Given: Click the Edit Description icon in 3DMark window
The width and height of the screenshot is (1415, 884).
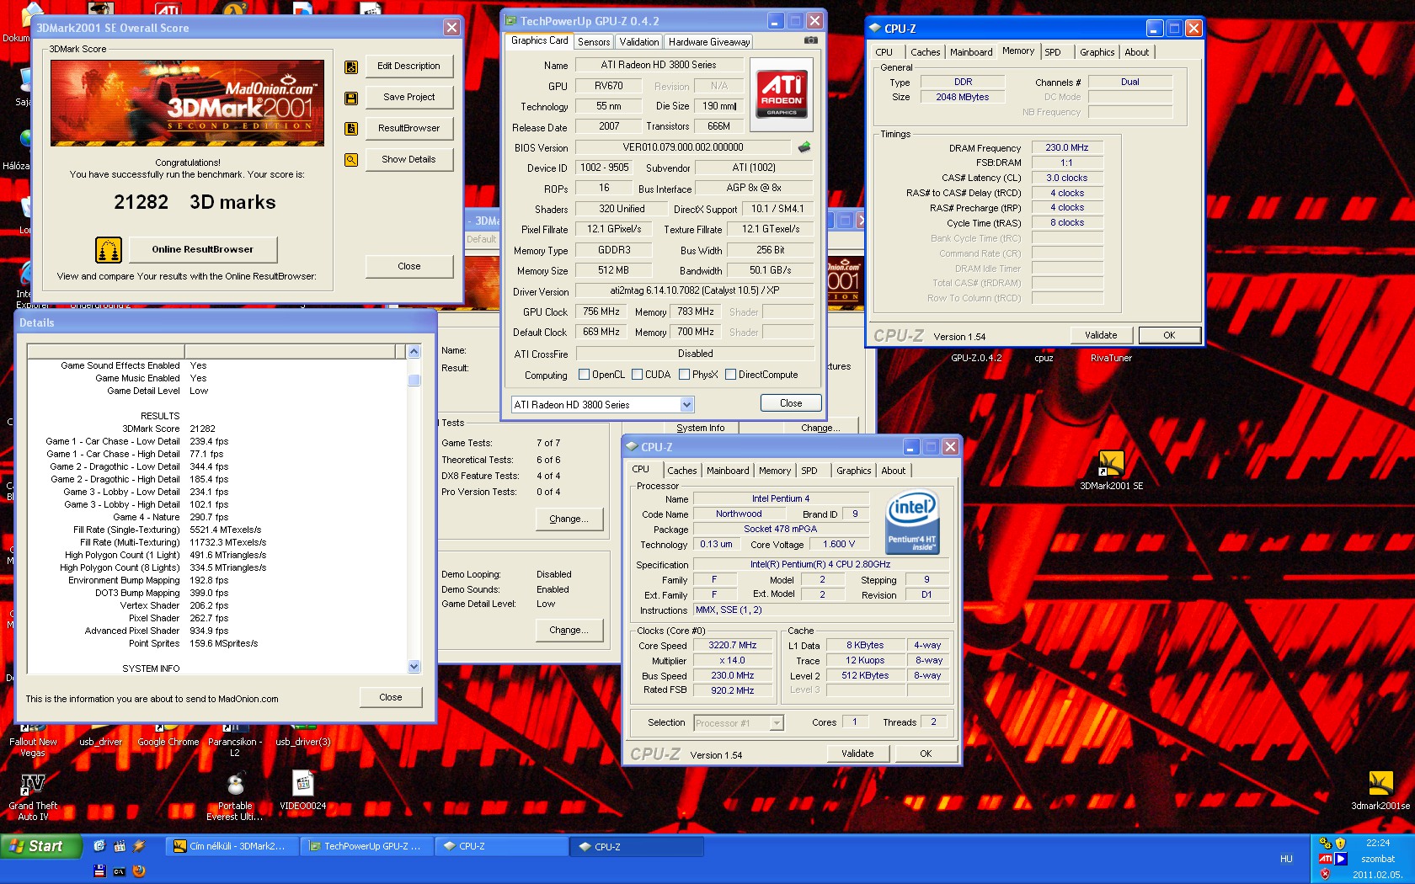Looking at the screenshot, I should [x=351, y=67].
